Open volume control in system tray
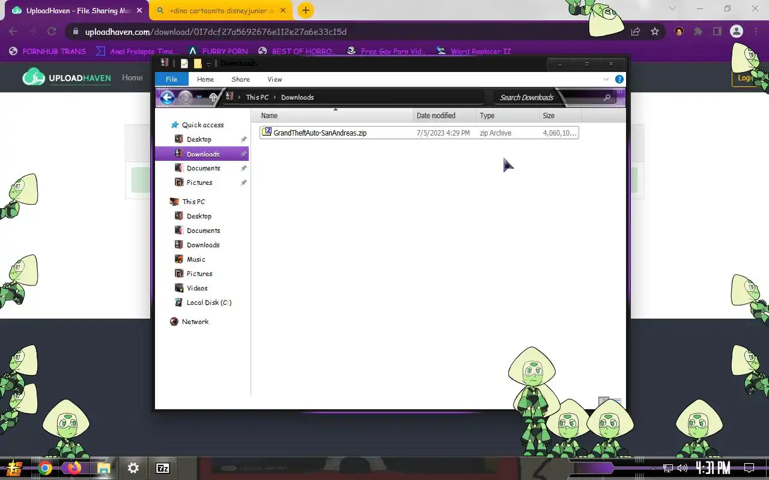 pos(682,468)
